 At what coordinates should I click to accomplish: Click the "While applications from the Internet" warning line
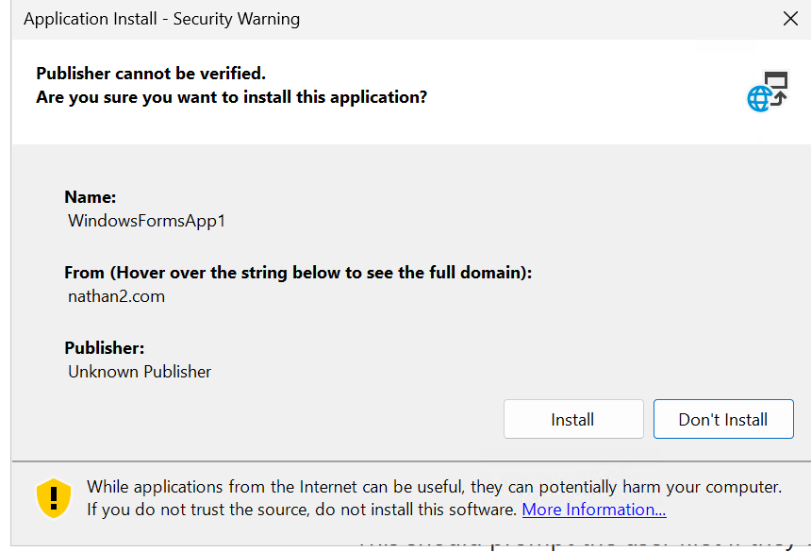click(434, 487)
